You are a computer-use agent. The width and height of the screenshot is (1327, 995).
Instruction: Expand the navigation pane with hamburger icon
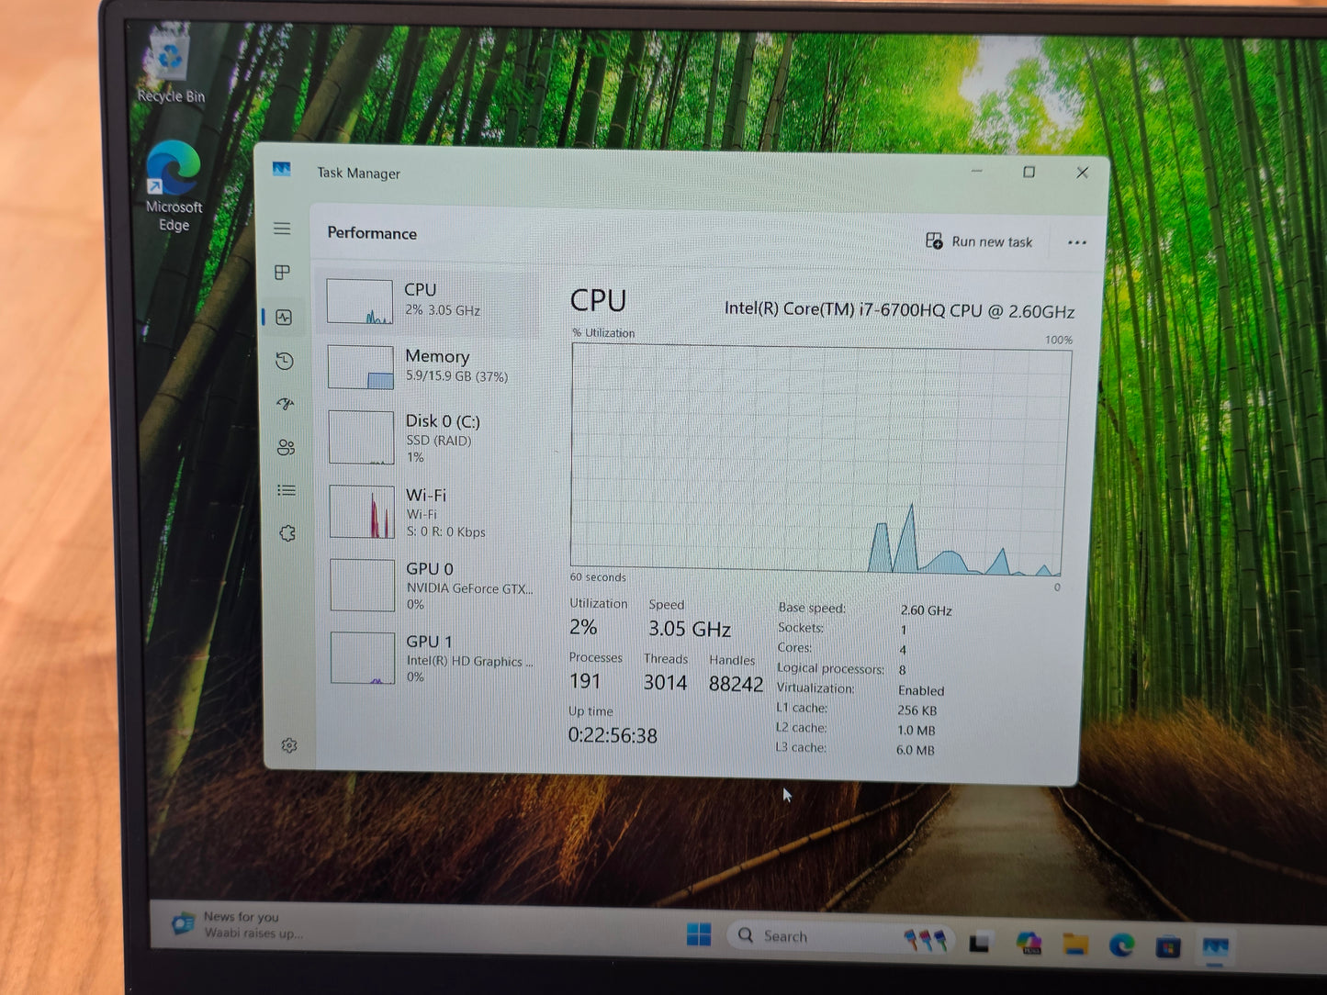282,229
